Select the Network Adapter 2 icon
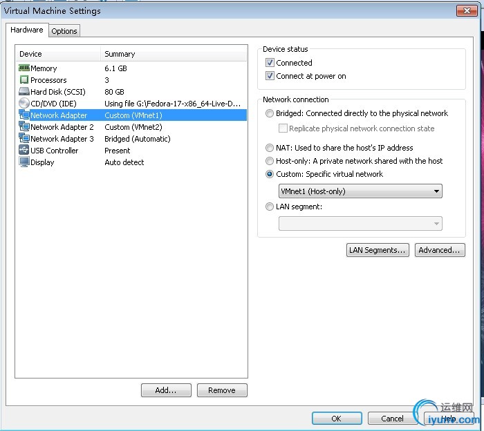The height and width of the screenshot is (431, 484). pos(24,126)
